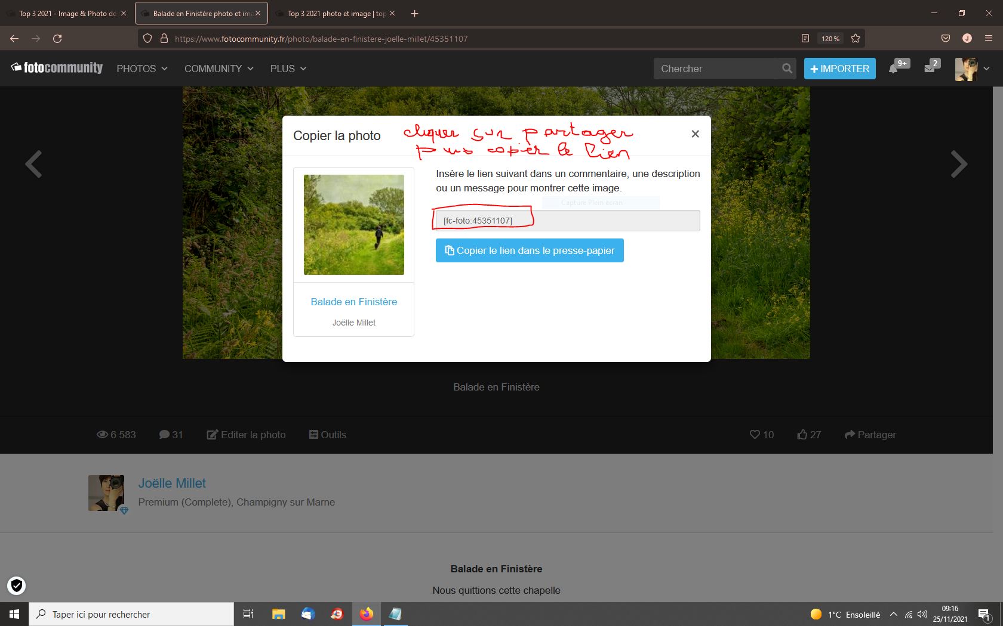The width and height of the screenshot is (1003, 626).
Task: Click the padlock site info icon
Action: click(164, 38)
